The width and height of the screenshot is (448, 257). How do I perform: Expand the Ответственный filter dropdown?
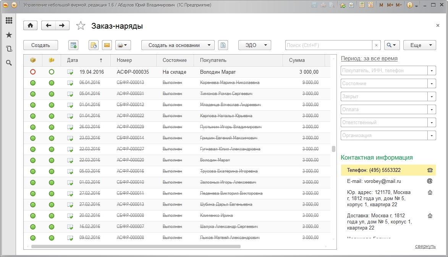(432, 123)
